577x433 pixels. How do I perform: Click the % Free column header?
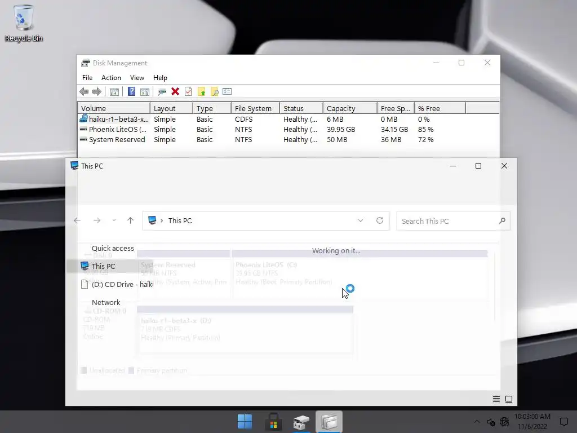440,108
